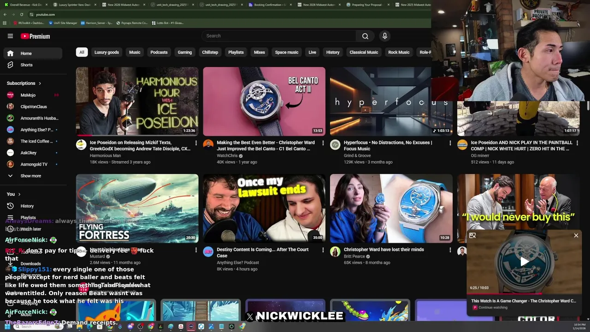
Task: Open options menu for Paintball Comp video
Action: coord(577,143)
